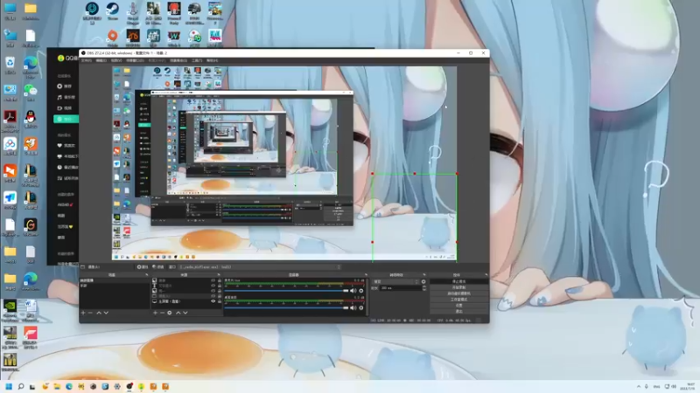This screenshot has width=700, height=393.
Task: Click top-right red handle of preview selection
Action: [x=457, y=173]
